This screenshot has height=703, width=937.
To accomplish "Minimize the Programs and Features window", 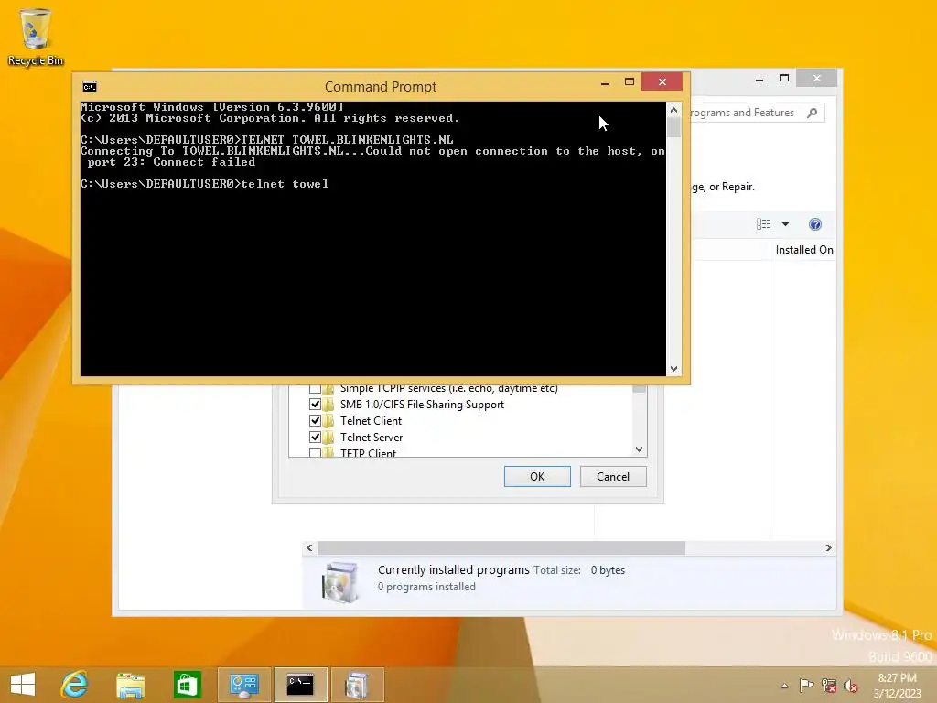I will point(759,79).
